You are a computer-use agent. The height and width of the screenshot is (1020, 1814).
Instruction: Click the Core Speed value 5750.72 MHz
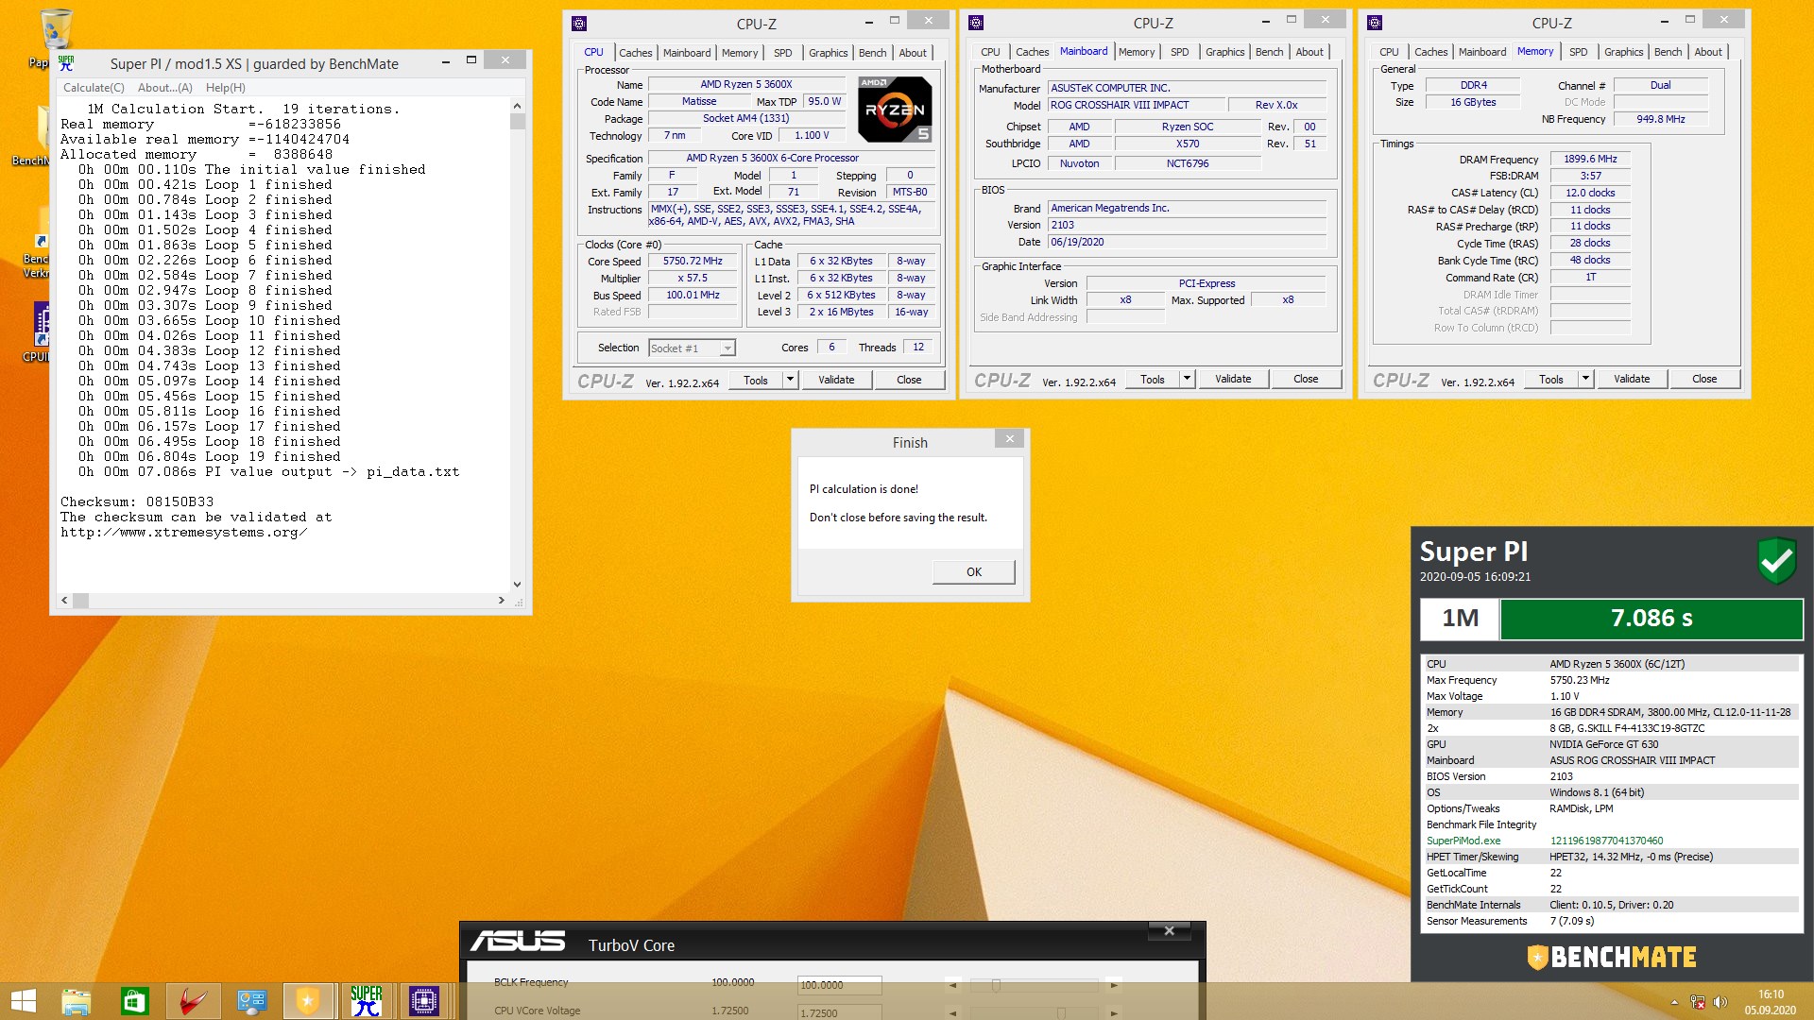coord(693,262)
